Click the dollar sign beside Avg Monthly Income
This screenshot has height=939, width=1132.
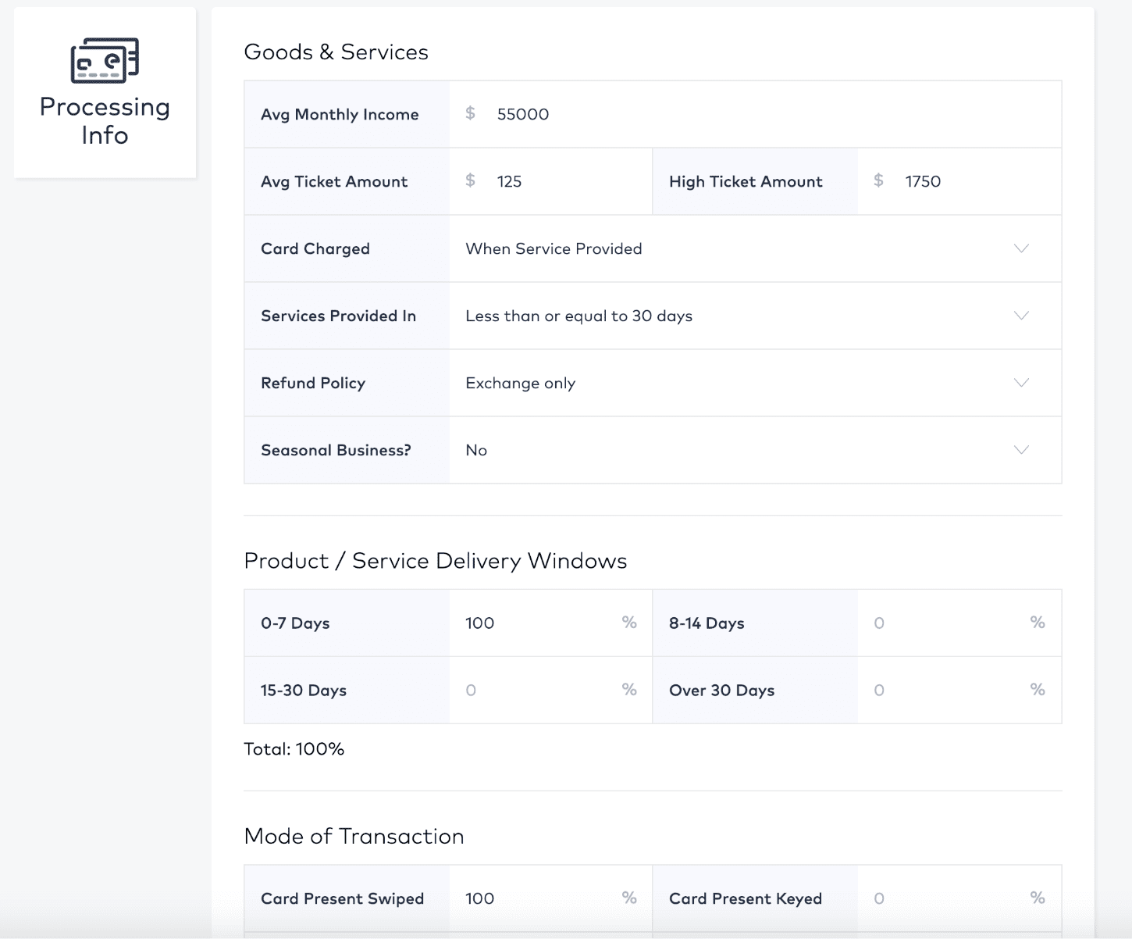pyautogui.click(x=470, y=114)
